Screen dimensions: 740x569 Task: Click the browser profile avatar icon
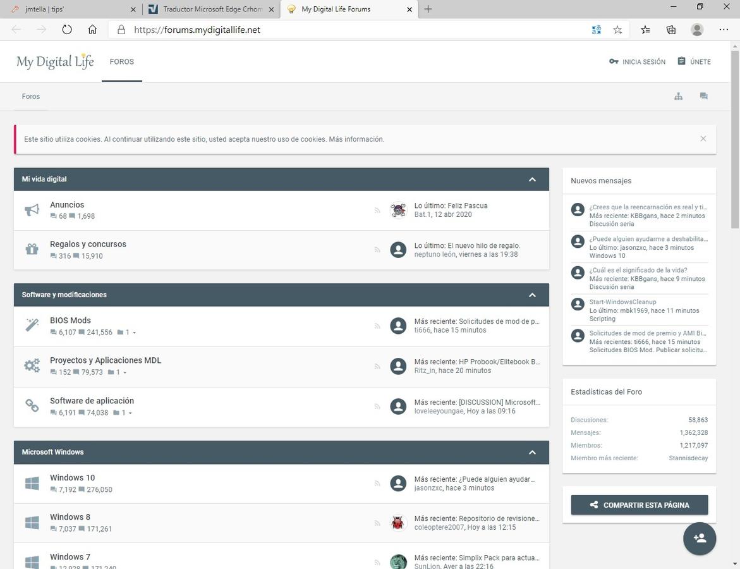point(697,30)
